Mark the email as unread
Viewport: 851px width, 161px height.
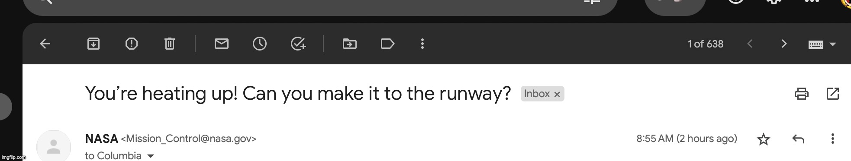tap(222, 44)
